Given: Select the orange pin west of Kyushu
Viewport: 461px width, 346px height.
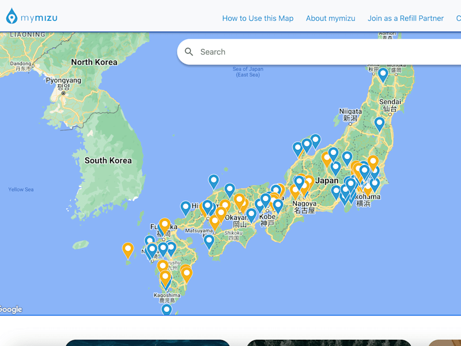Looking at the screenshot, I should click(x=128, y=250).
